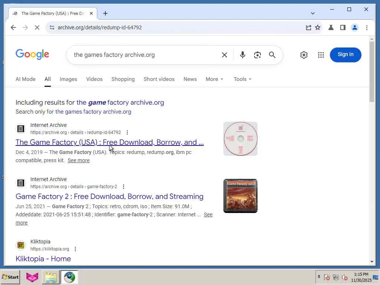Click the page vertical scrollbar thumb
The image size is (380, 285).
pos(372,72)
